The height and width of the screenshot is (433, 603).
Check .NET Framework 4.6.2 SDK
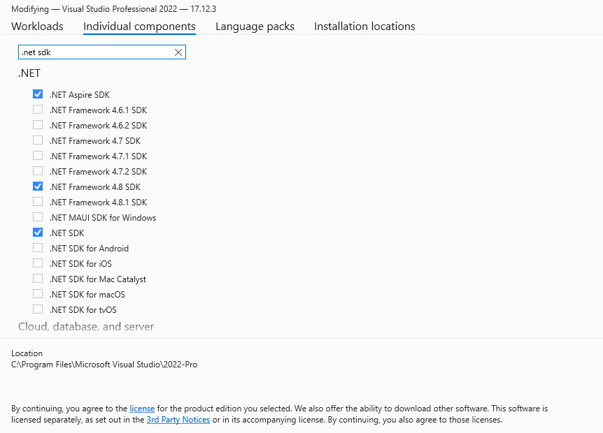pyautogui.click(x=38, y=125)
